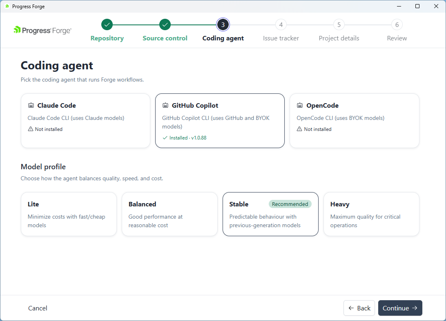Click the Repository step green checkmark circle
This screenshot has width=446, height=321.
pyautogui.click(x=107, y=25)
